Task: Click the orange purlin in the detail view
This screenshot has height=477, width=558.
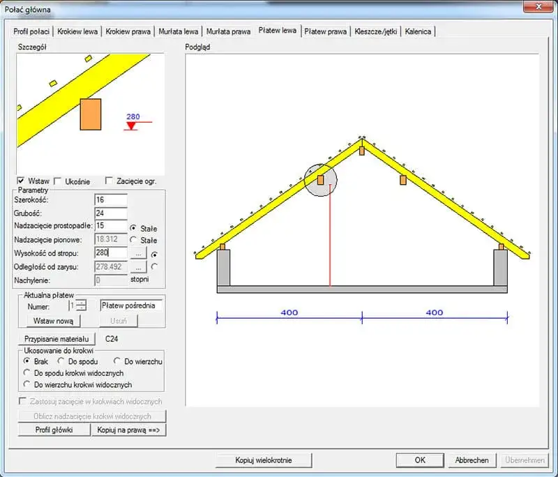Action: [91, 114]
